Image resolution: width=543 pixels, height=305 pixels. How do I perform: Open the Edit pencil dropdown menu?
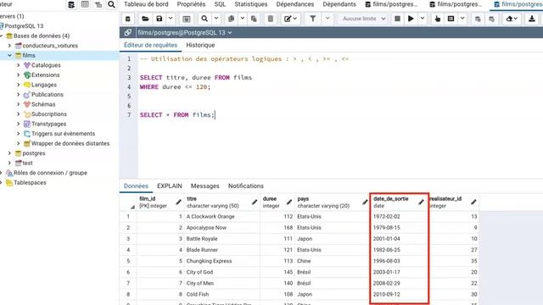point(290,19)
